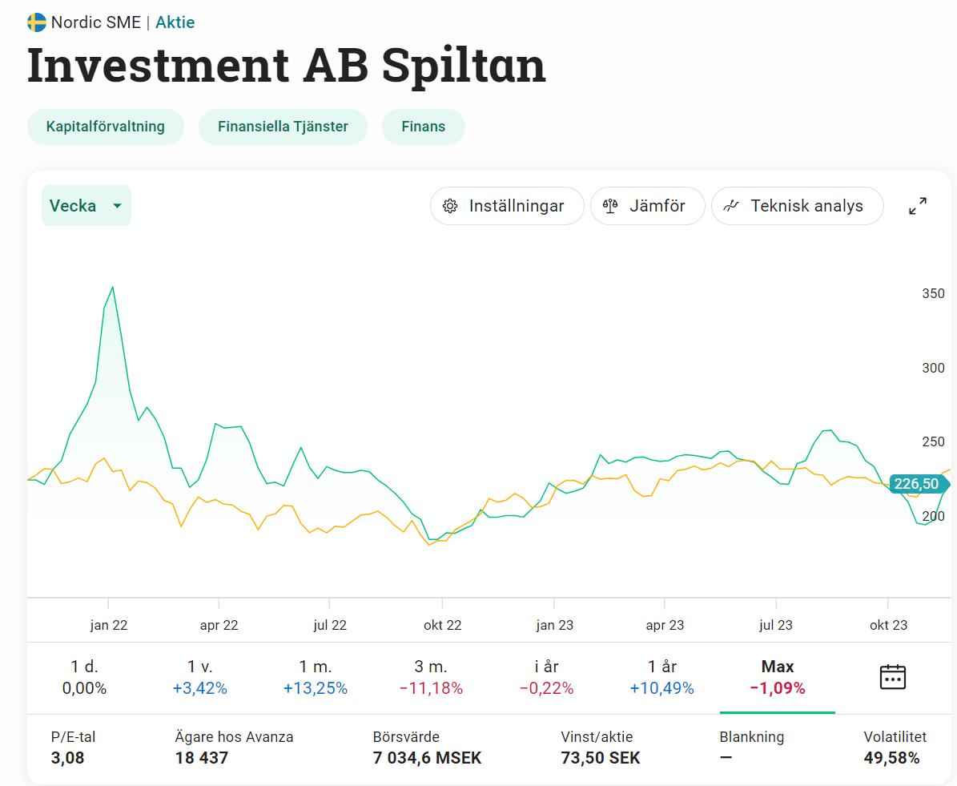Click the Aktie link
The image size is (957, 786).
tap(175, 22)
